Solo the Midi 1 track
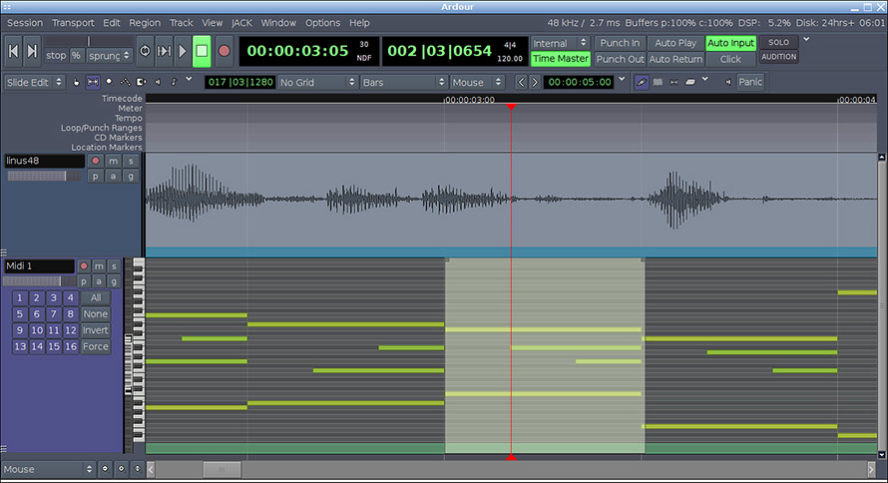Viewport: 888px width, 483px height. [x=129, y=266]
